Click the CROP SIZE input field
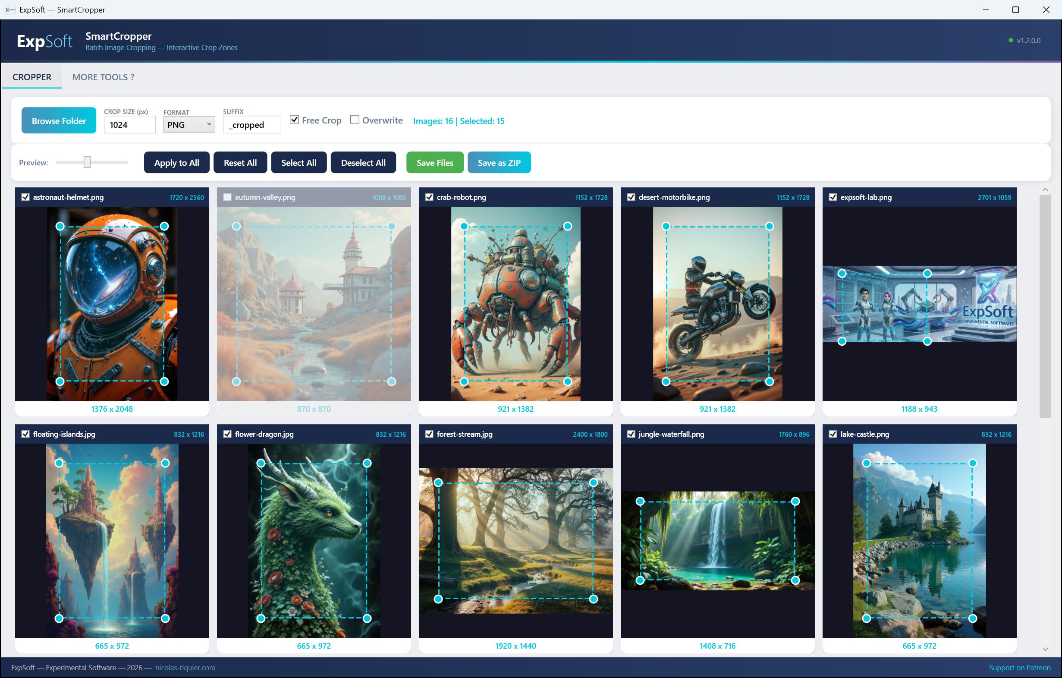Screen dimensions: 1062x678 [130, 125]
